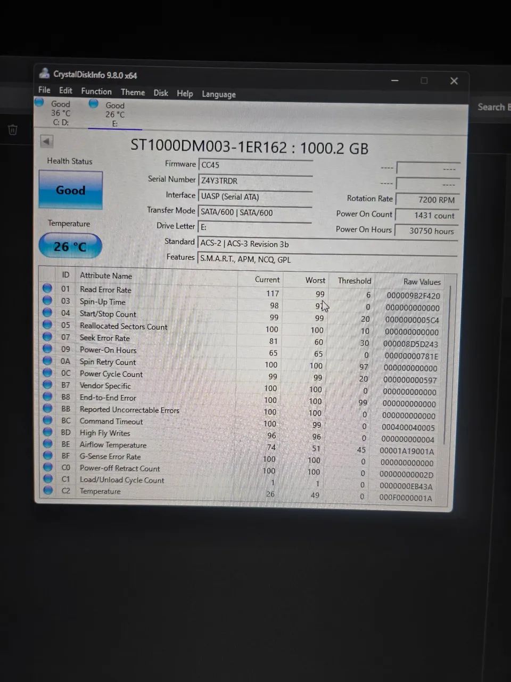Click the status dot for Reallocated Sectors Count
The width and height of the screenshot is (511, 682).
tap(47, 324)
